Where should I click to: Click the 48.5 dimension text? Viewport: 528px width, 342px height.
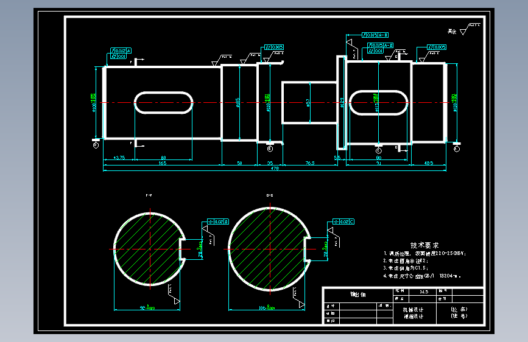point(429,163)
